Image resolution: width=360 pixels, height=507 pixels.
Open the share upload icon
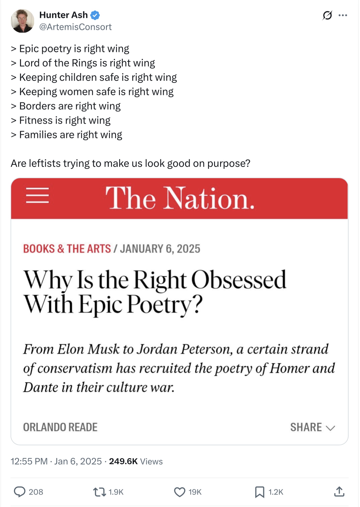coord(339,491)
